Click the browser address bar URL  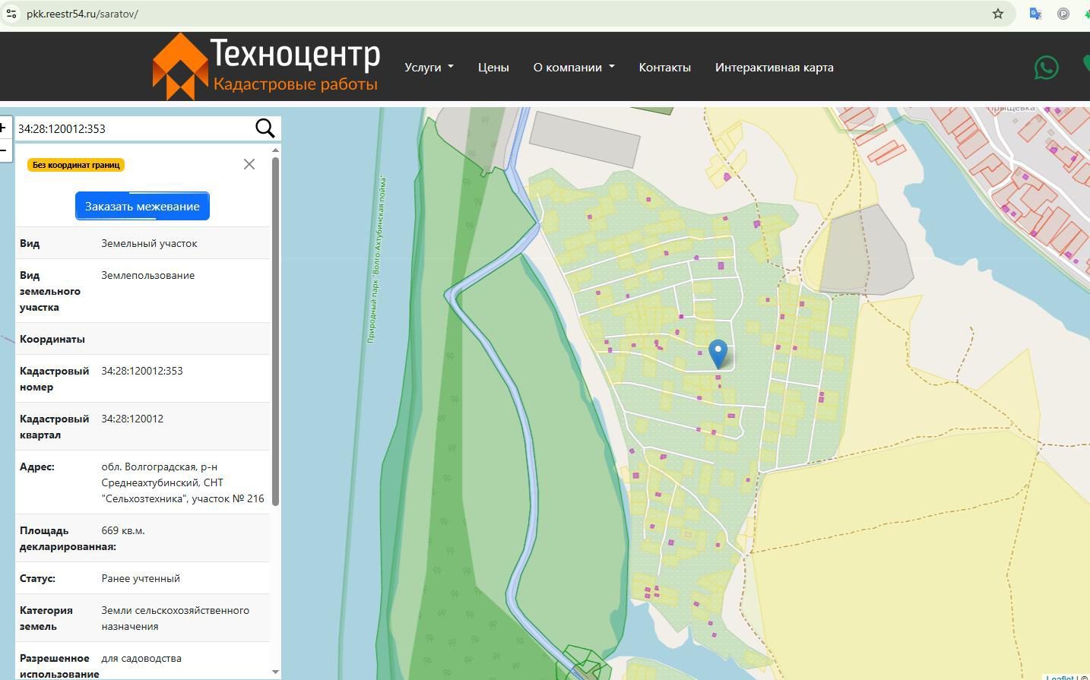coord(82,14)
